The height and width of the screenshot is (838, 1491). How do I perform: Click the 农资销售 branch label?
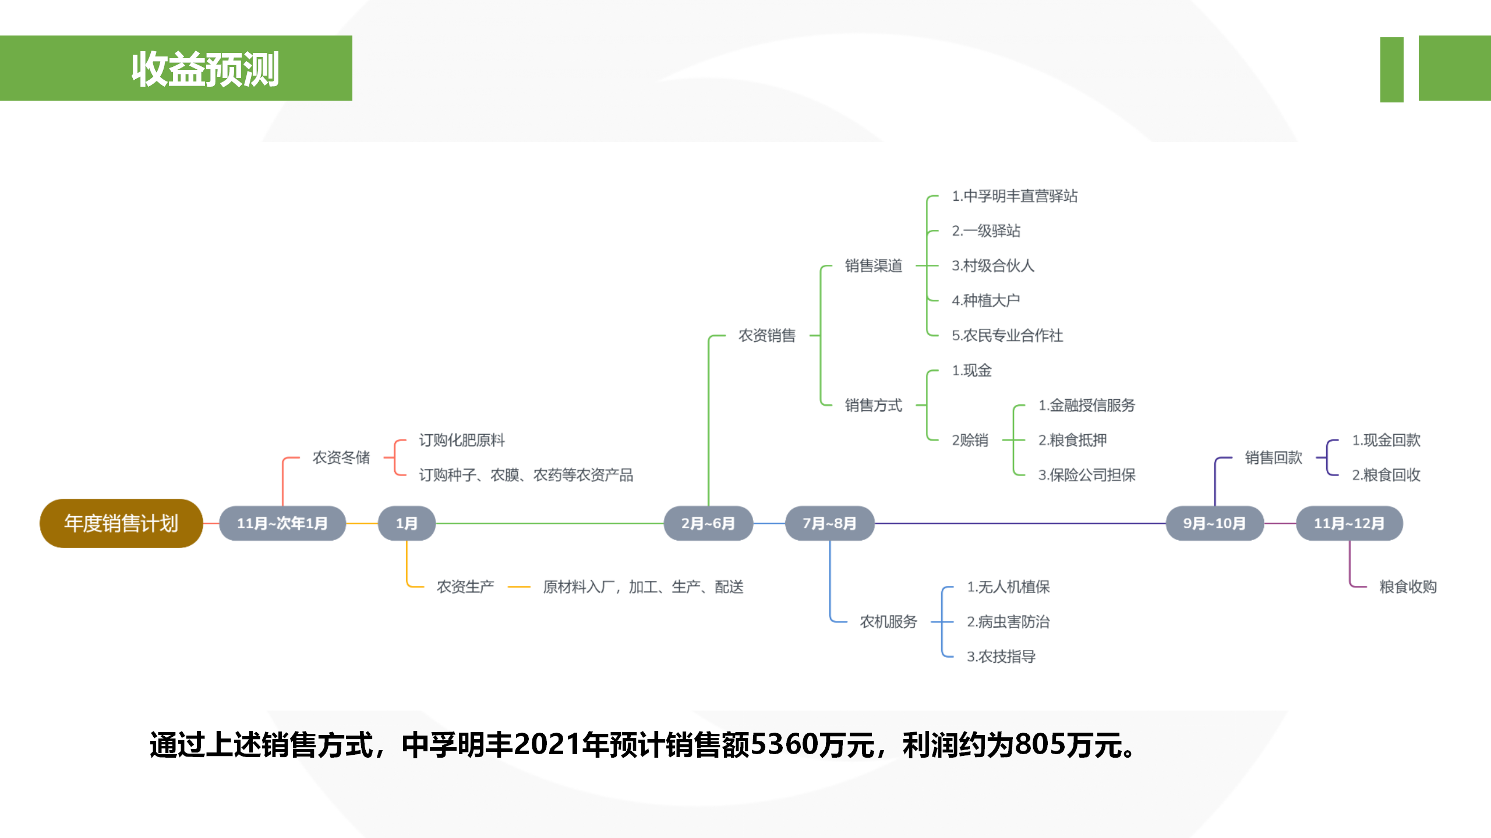(767, 335)
